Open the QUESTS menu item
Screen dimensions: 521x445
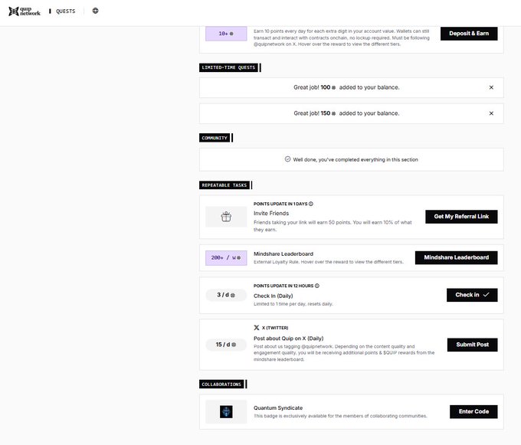(65, 11)
